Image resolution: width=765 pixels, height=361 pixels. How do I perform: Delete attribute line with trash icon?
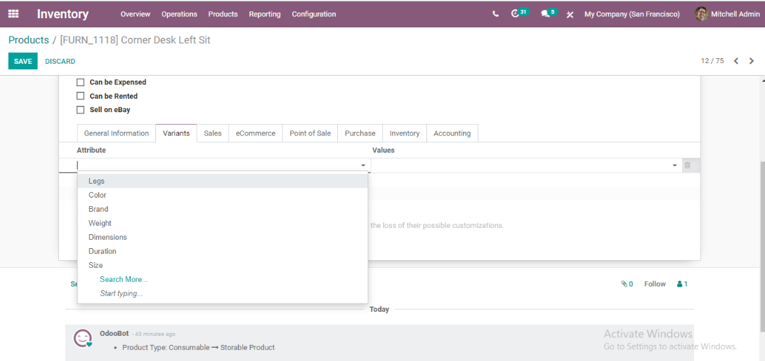(x=688, y=165)
